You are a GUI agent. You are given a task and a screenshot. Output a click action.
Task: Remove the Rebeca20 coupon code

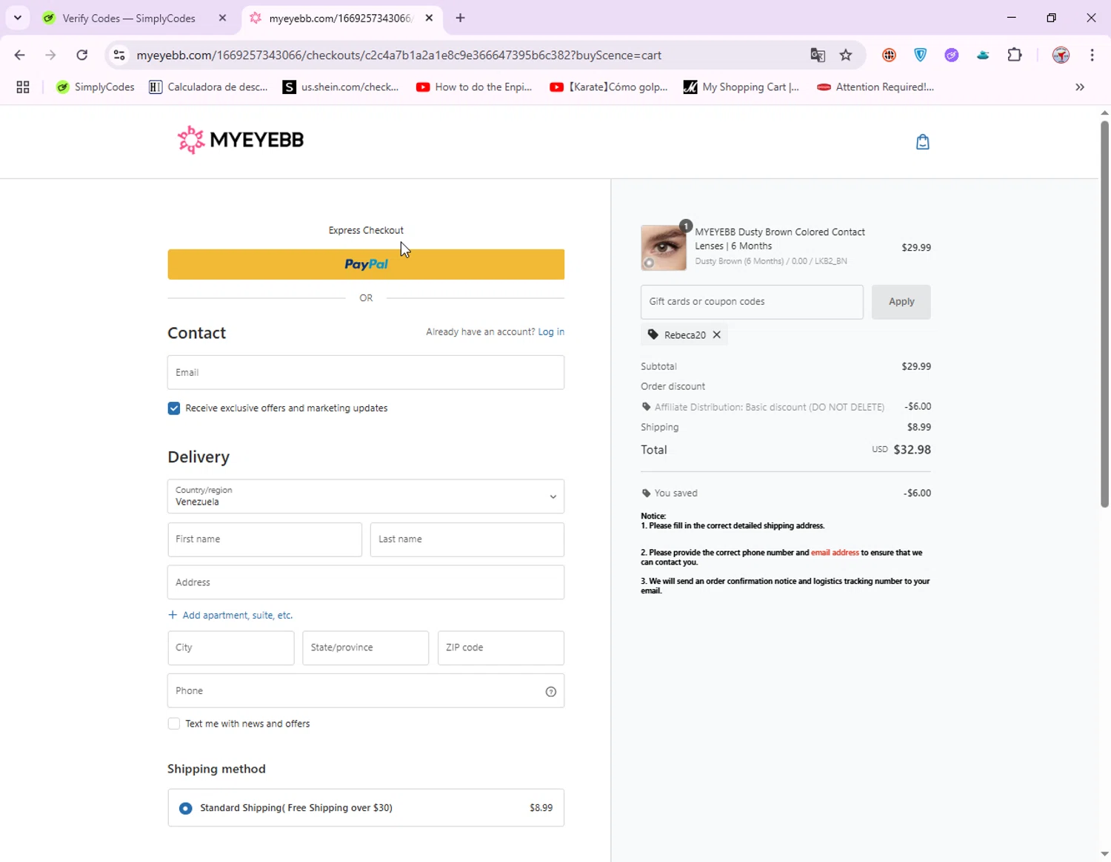point(717,335)
